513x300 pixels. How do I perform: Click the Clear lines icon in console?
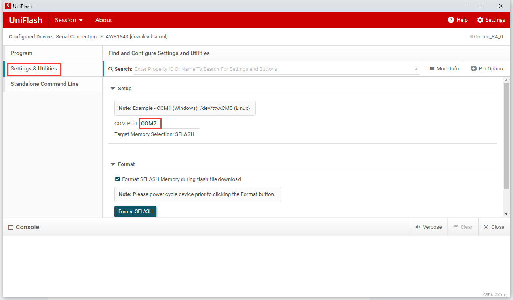[455, 227]
